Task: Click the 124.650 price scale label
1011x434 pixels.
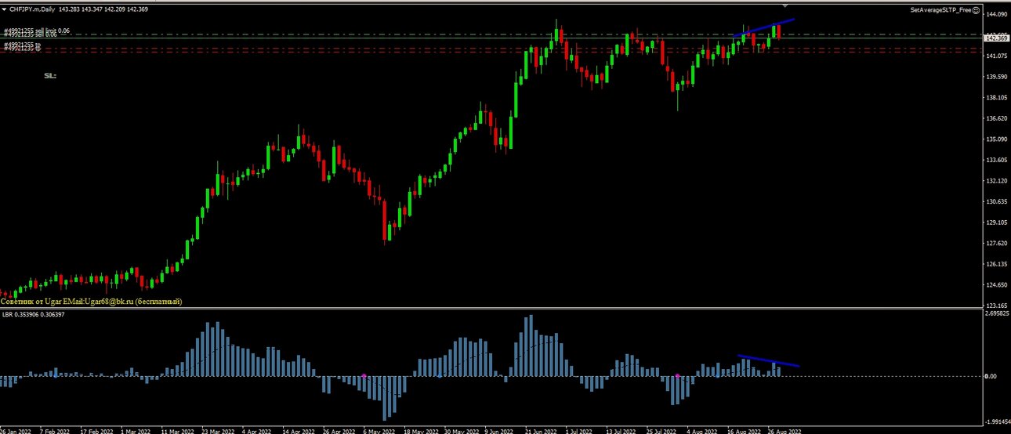Action: [x=997, y=284]
